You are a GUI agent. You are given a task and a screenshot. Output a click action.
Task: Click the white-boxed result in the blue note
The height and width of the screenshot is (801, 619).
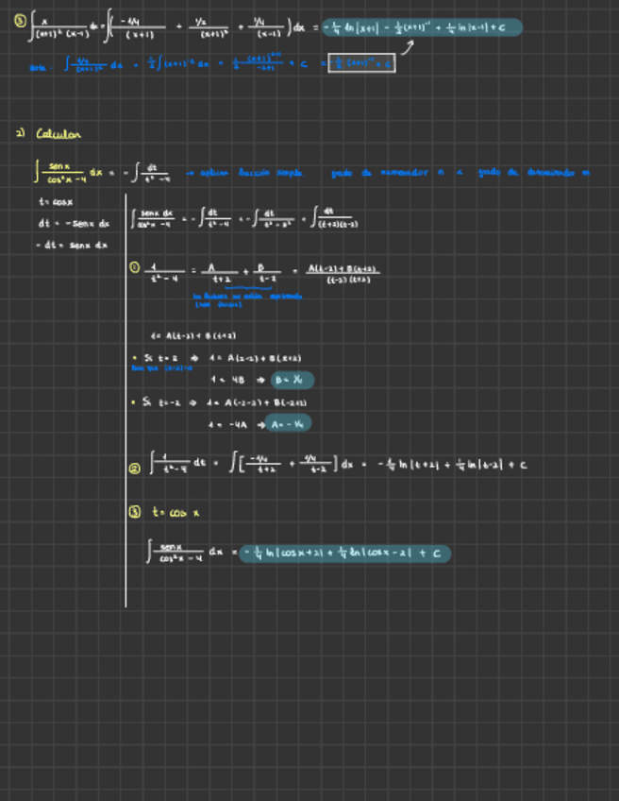pos(361,64)
